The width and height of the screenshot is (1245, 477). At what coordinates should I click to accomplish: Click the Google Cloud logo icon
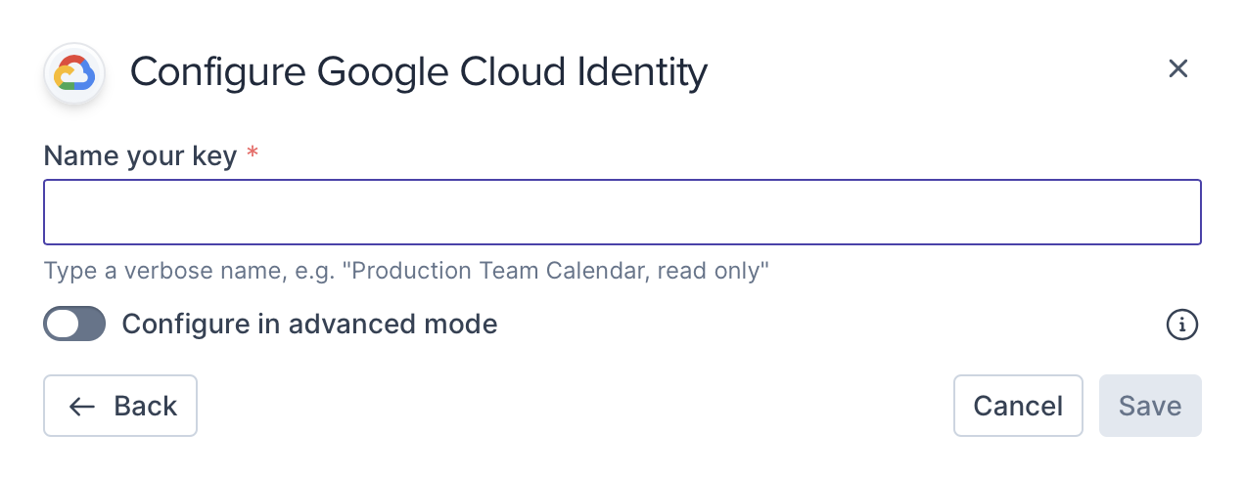74,73
